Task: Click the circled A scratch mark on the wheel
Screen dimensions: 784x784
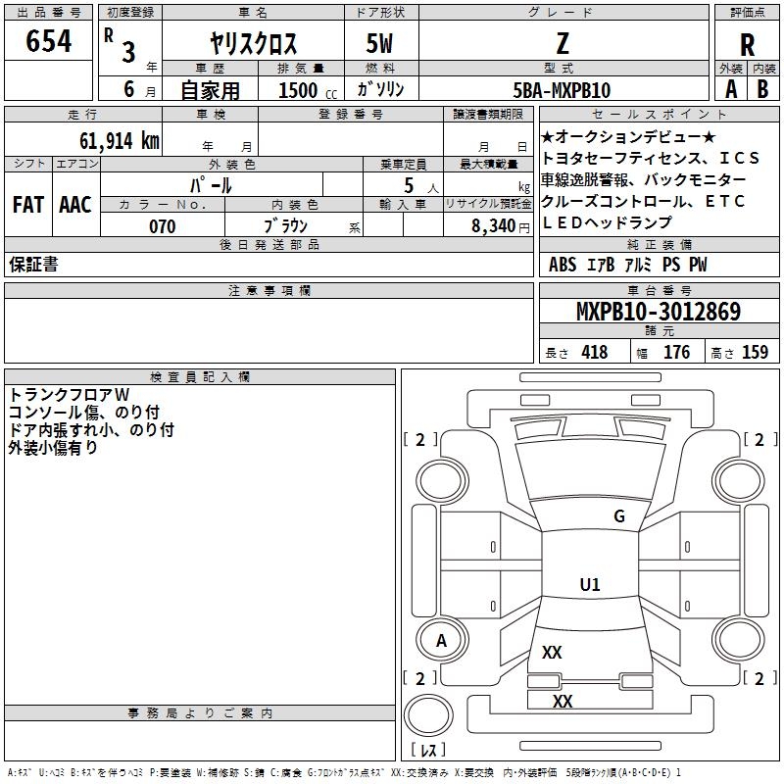Action: pyautogui.click(x=441, y=641)
